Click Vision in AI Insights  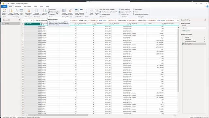point(136,12)
